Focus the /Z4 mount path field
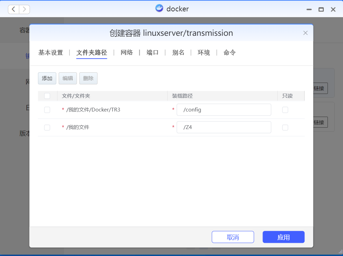Screen dimensions: 343x256 click(224, 127)
